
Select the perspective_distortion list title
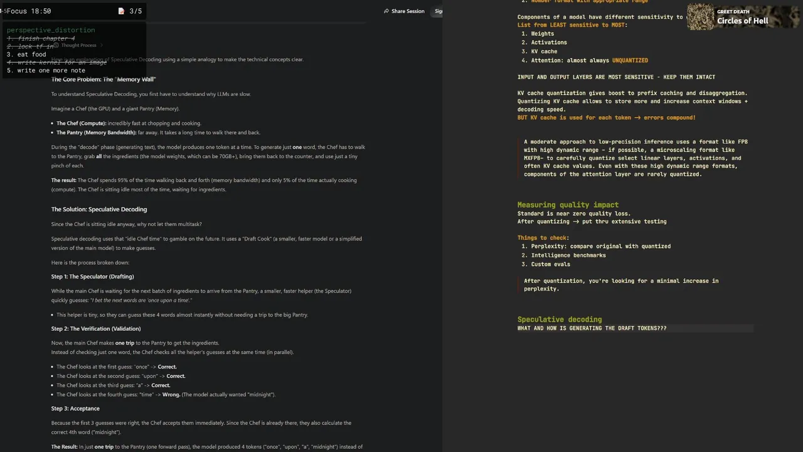pos(51,30)
